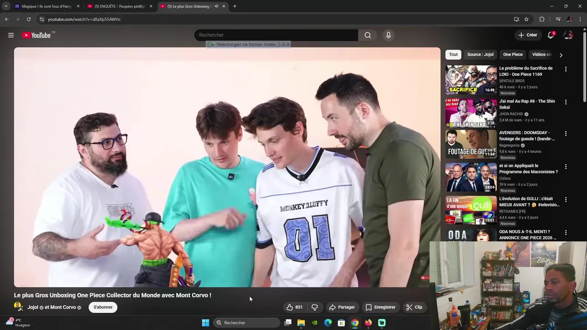Mute the 'Le plus Gros Unboxing' tab audio
Viewport: 587px width, 330px height.
tap(216, 6)
